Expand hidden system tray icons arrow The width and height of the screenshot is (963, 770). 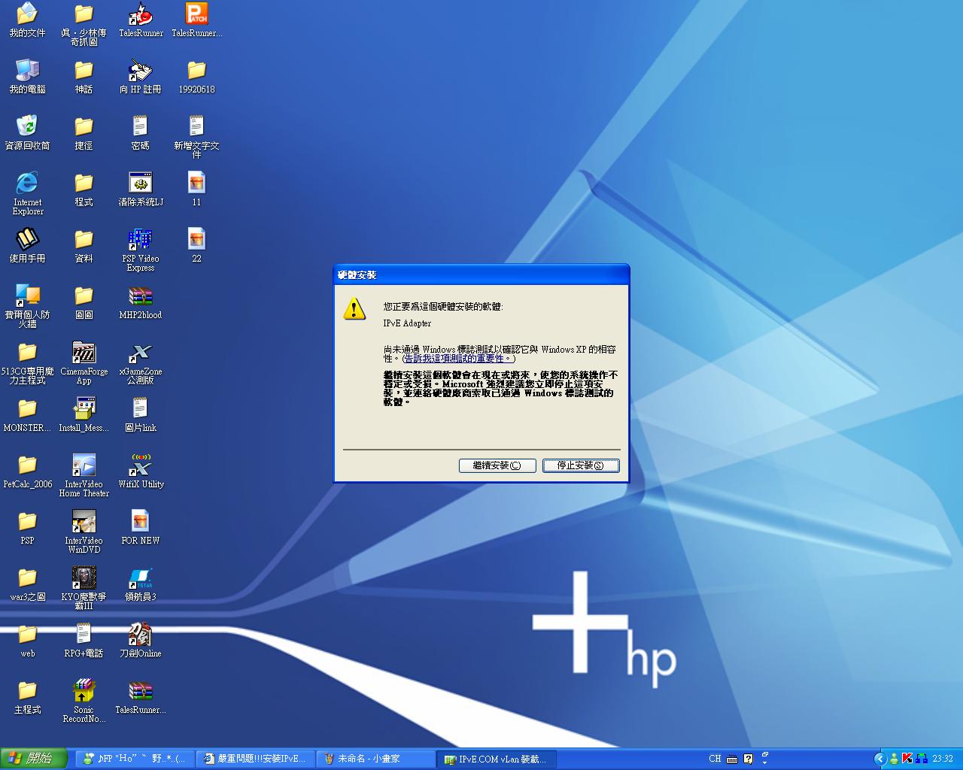879,759
